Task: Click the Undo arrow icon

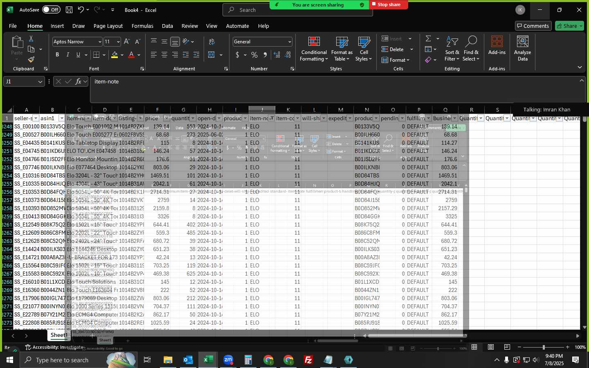Action: (81, 10)
